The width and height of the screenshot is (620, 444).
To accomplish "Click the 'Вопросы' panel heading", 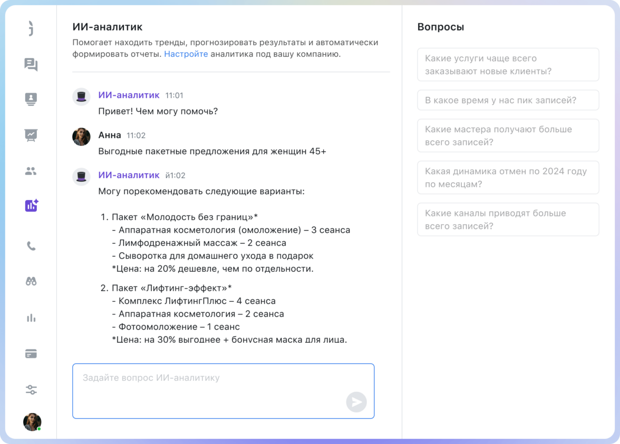I will click(x=441, y=27).
